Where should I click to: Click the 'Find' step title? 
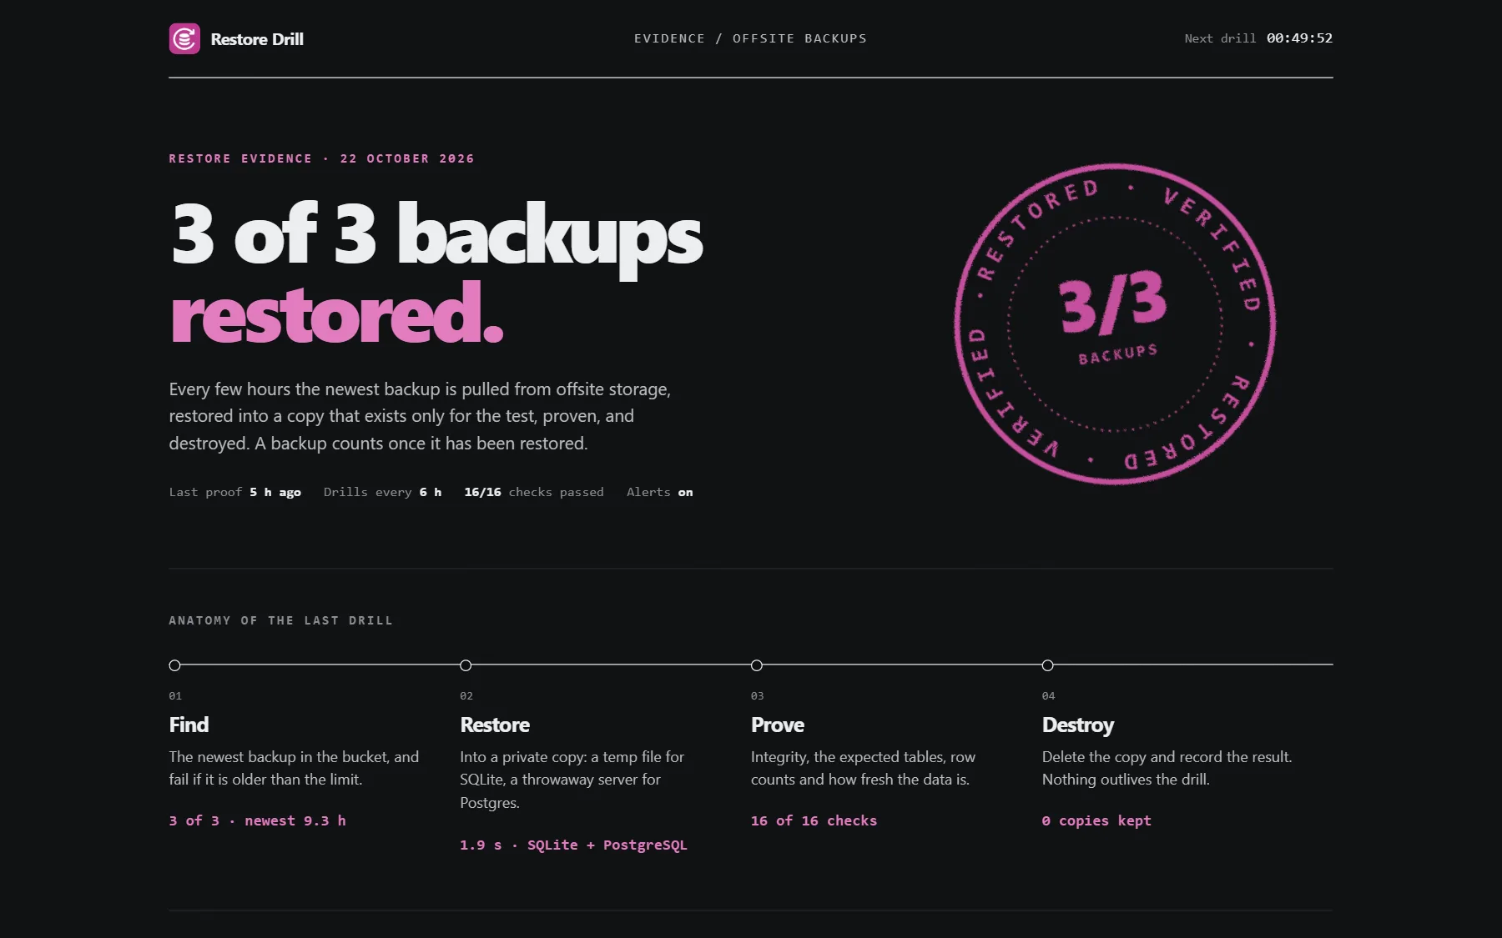(189, 725)
